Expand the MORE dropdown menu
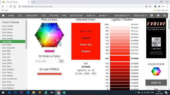Viewport: 170px width, 95px height. point(103,16)
